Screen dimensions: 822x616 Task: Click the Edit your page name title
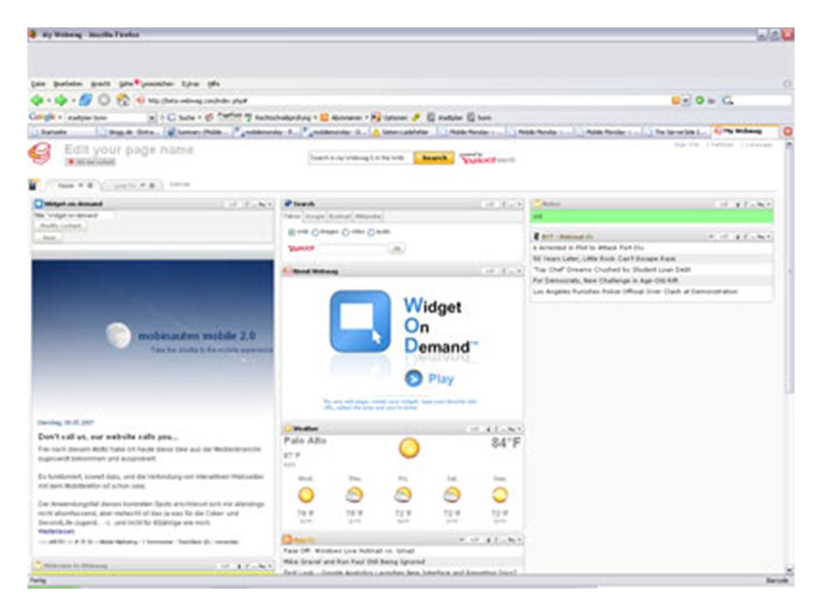pos(129,150)
